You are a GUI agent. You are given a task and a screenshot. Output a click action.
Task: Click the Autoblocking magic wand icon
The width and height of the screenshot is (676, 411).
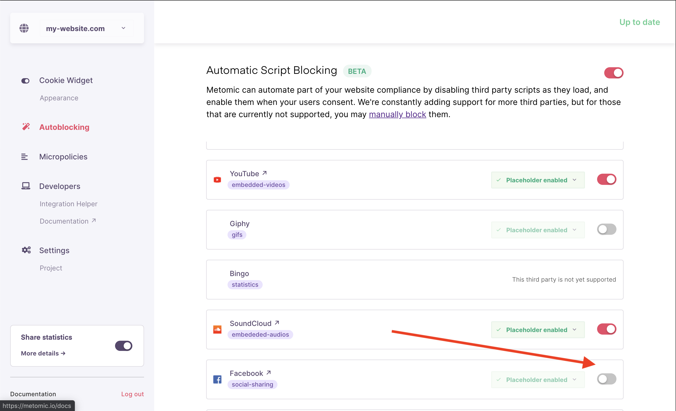pos(26,127)
